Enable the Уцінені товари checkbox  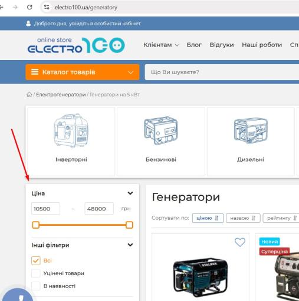[36, 273]
